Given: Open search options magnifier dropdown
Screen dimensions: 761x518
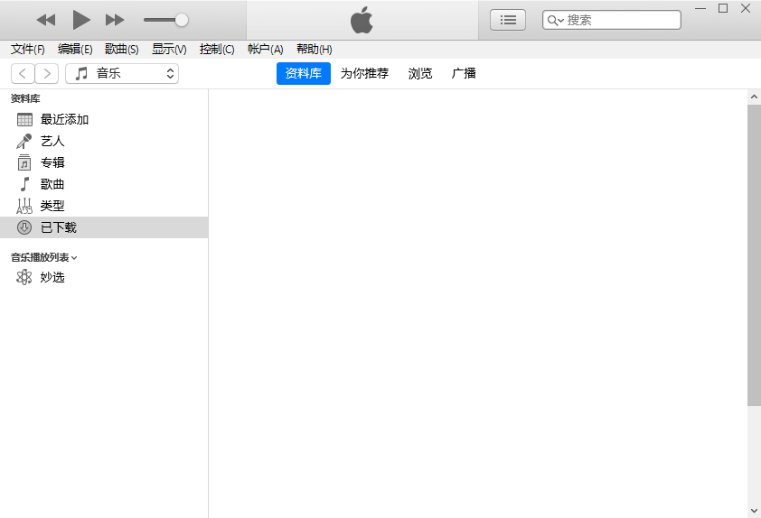Looking at the screenshot, I should [555, 21].
